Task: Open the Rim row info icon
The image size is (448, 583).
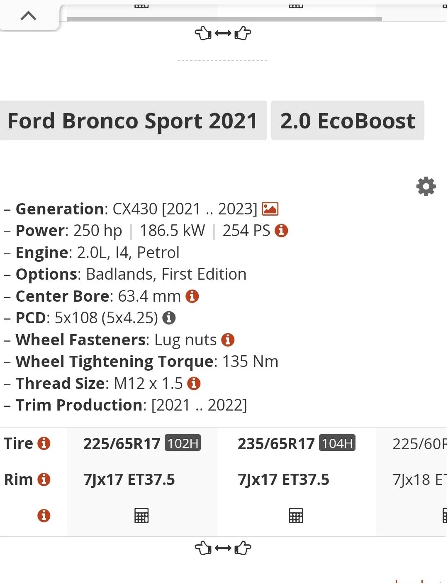Action: pyautogui.click(x=44, y=479)
